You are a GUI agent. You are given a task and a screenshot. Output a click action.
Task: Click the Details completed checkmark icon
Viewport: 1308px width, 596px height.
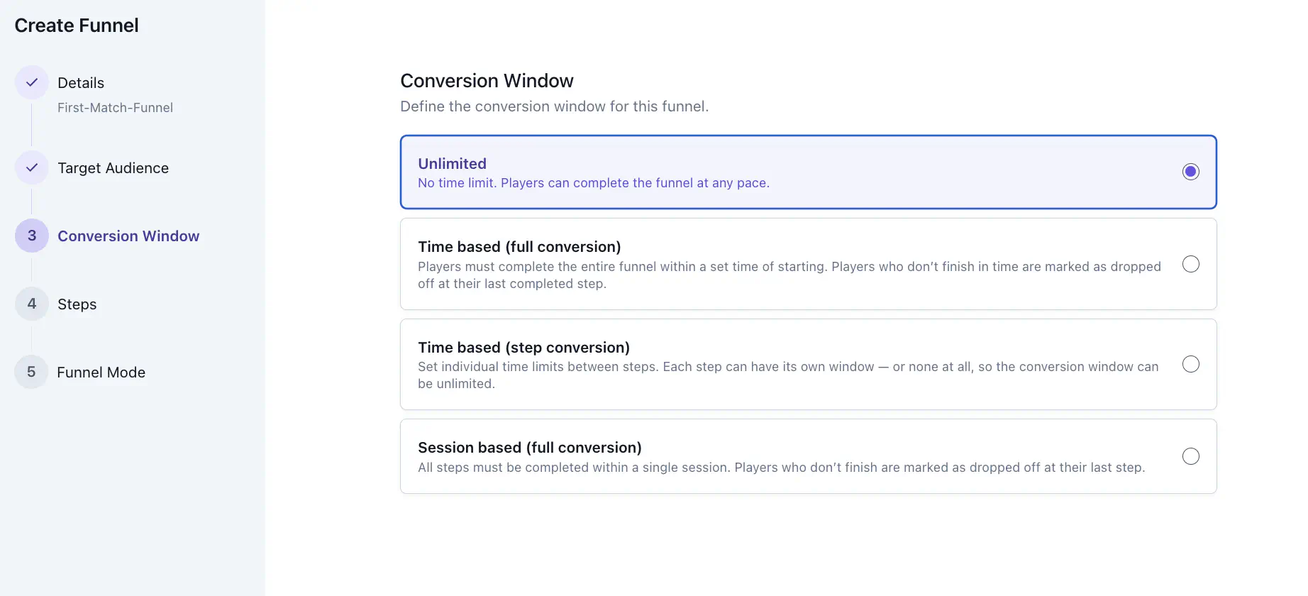pos(31,82)
